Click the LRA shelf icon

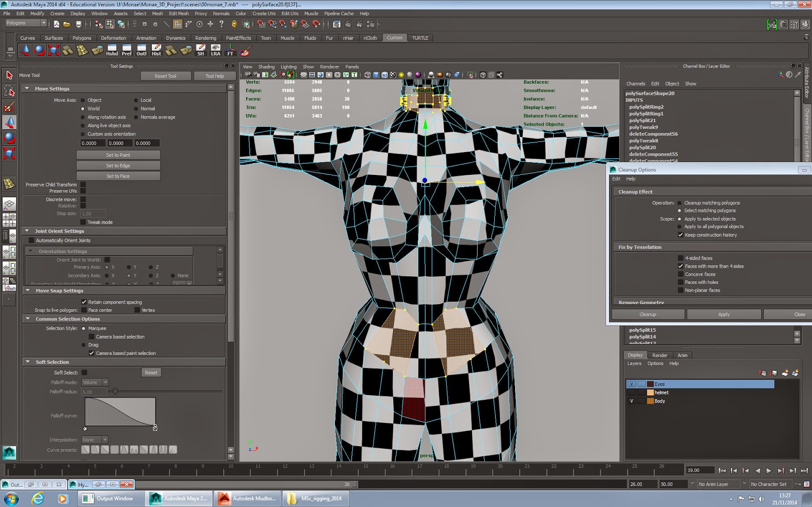216,50
